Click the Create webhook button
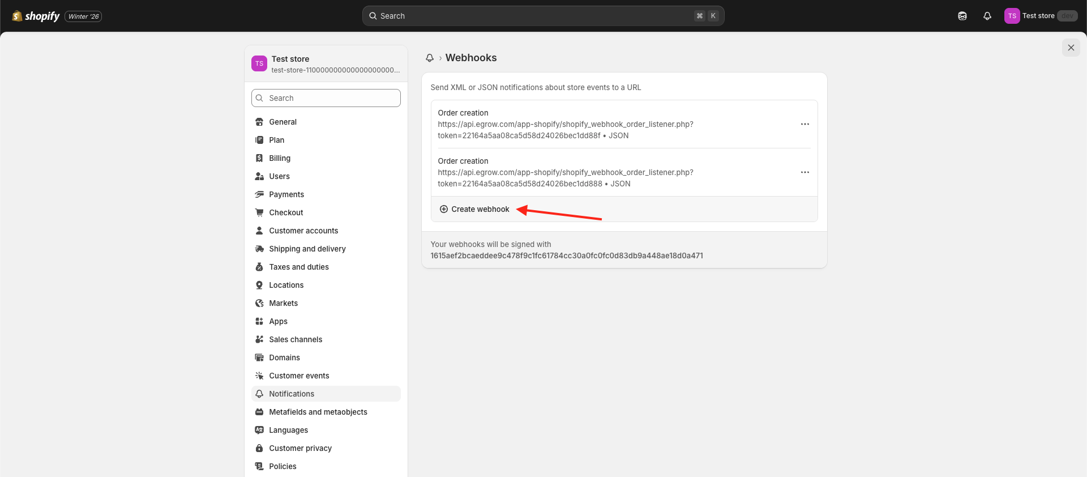The width and height of the screenshot is (1087, 477). point(480,209)
